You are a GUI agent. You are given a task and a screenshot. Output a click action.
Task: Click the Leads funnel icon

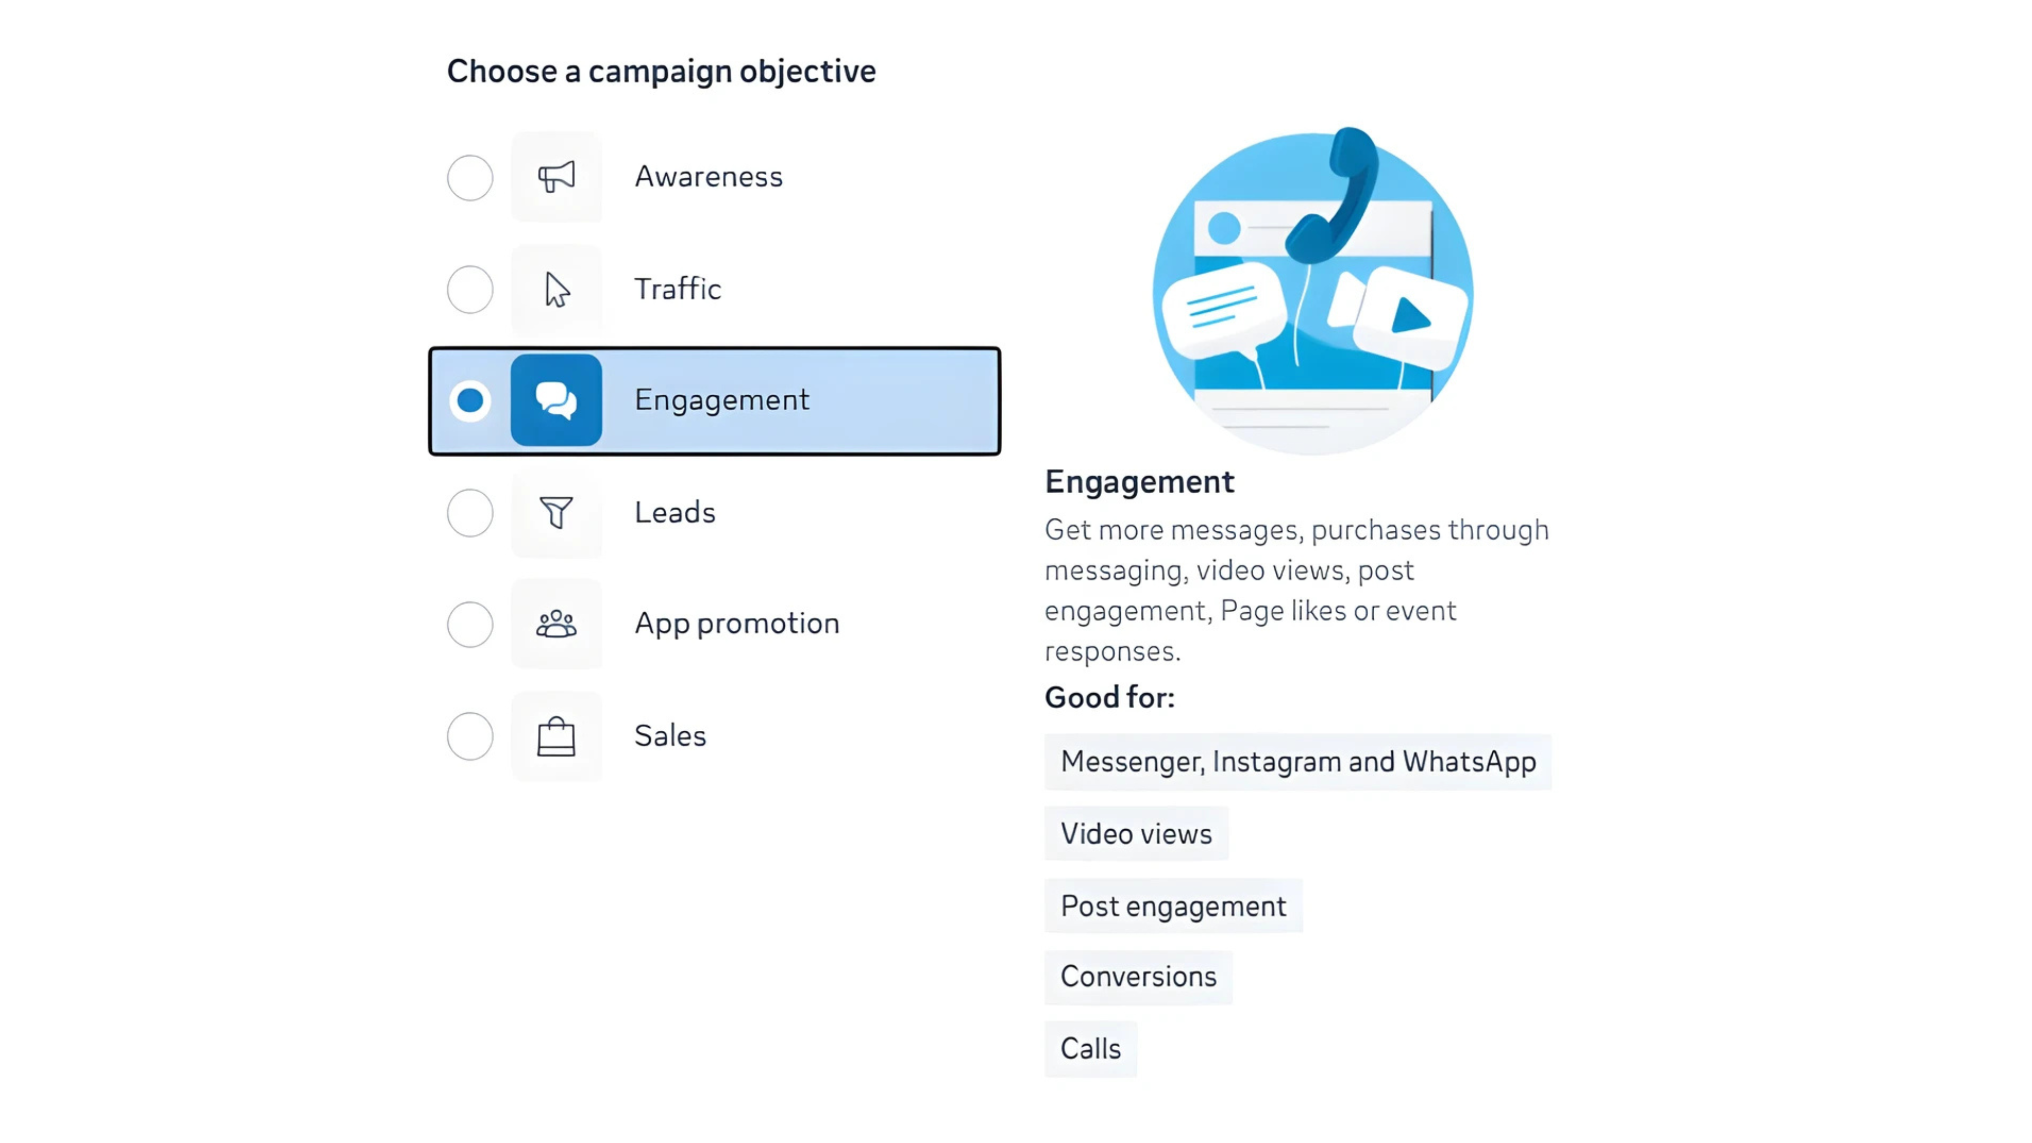coord(556,513)
